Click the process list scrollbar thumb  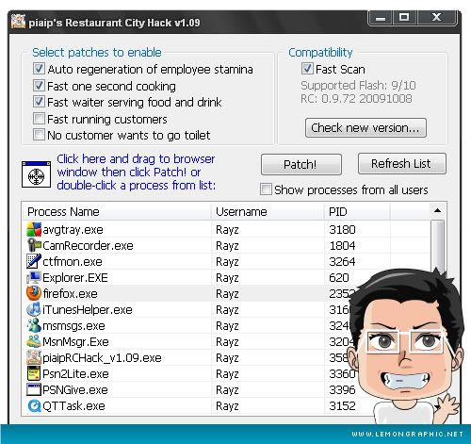[x=438, y=247]
